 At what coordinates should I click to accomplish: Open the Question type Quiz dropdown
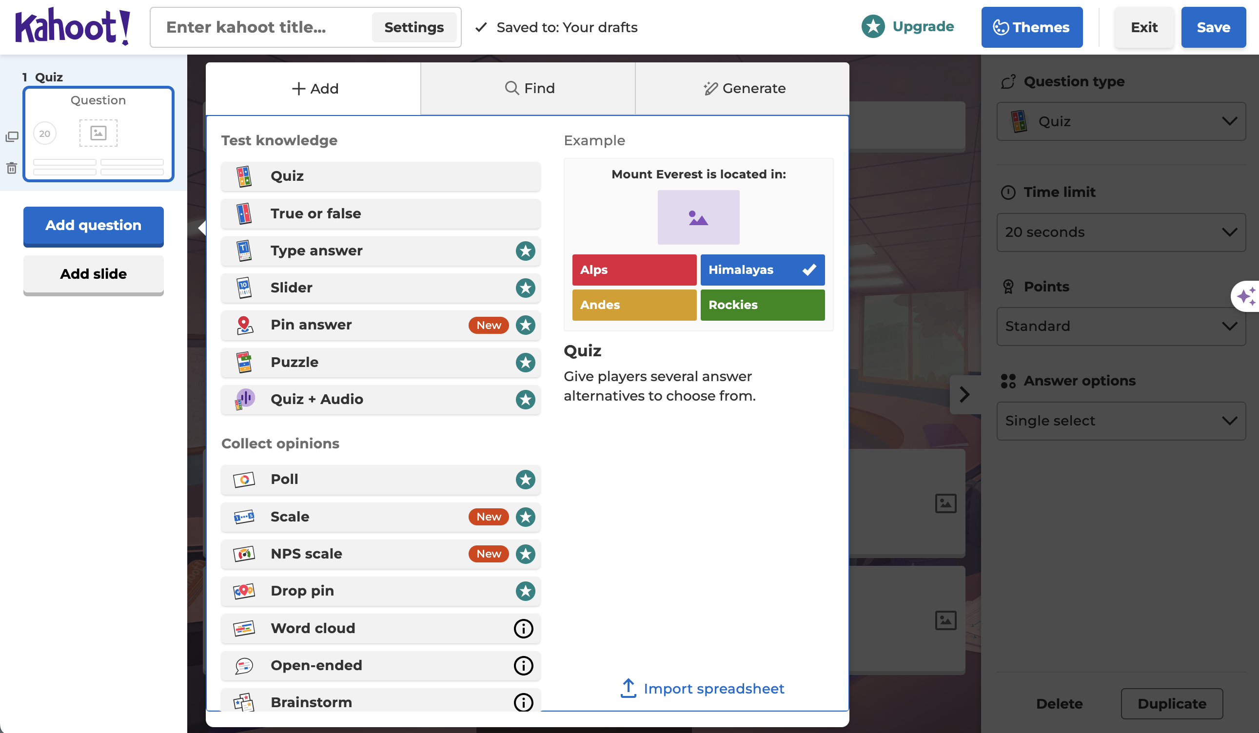click(x=1121, y=121)
